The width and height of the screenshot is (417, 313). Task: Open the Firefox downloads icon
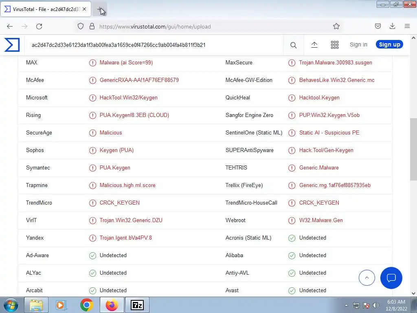[392, 26]
